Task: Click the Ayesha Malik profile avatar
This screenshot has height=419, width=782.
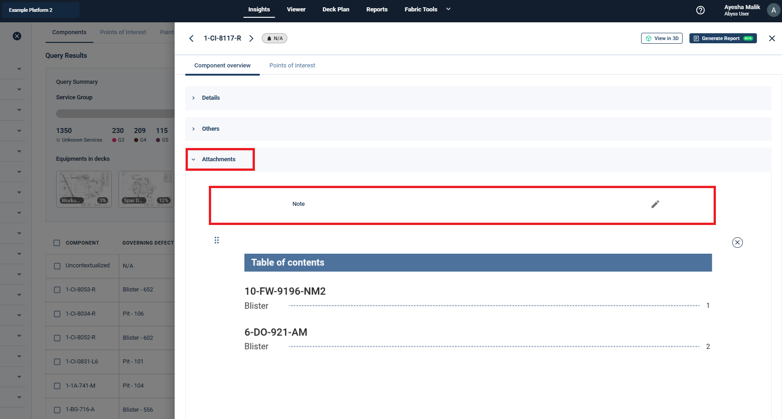Action: click(x=773, y=10)
